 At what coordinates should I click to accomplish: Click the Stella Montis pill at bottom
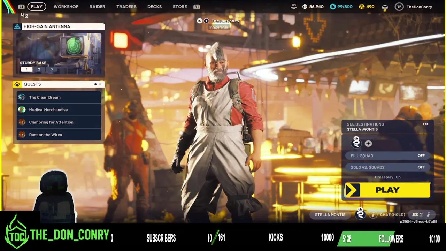330,215
